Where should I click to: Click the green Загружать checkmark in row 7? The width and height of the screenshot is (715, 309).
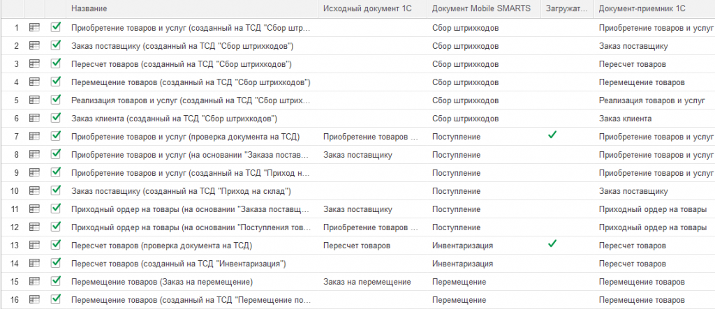tap(552, 135)
